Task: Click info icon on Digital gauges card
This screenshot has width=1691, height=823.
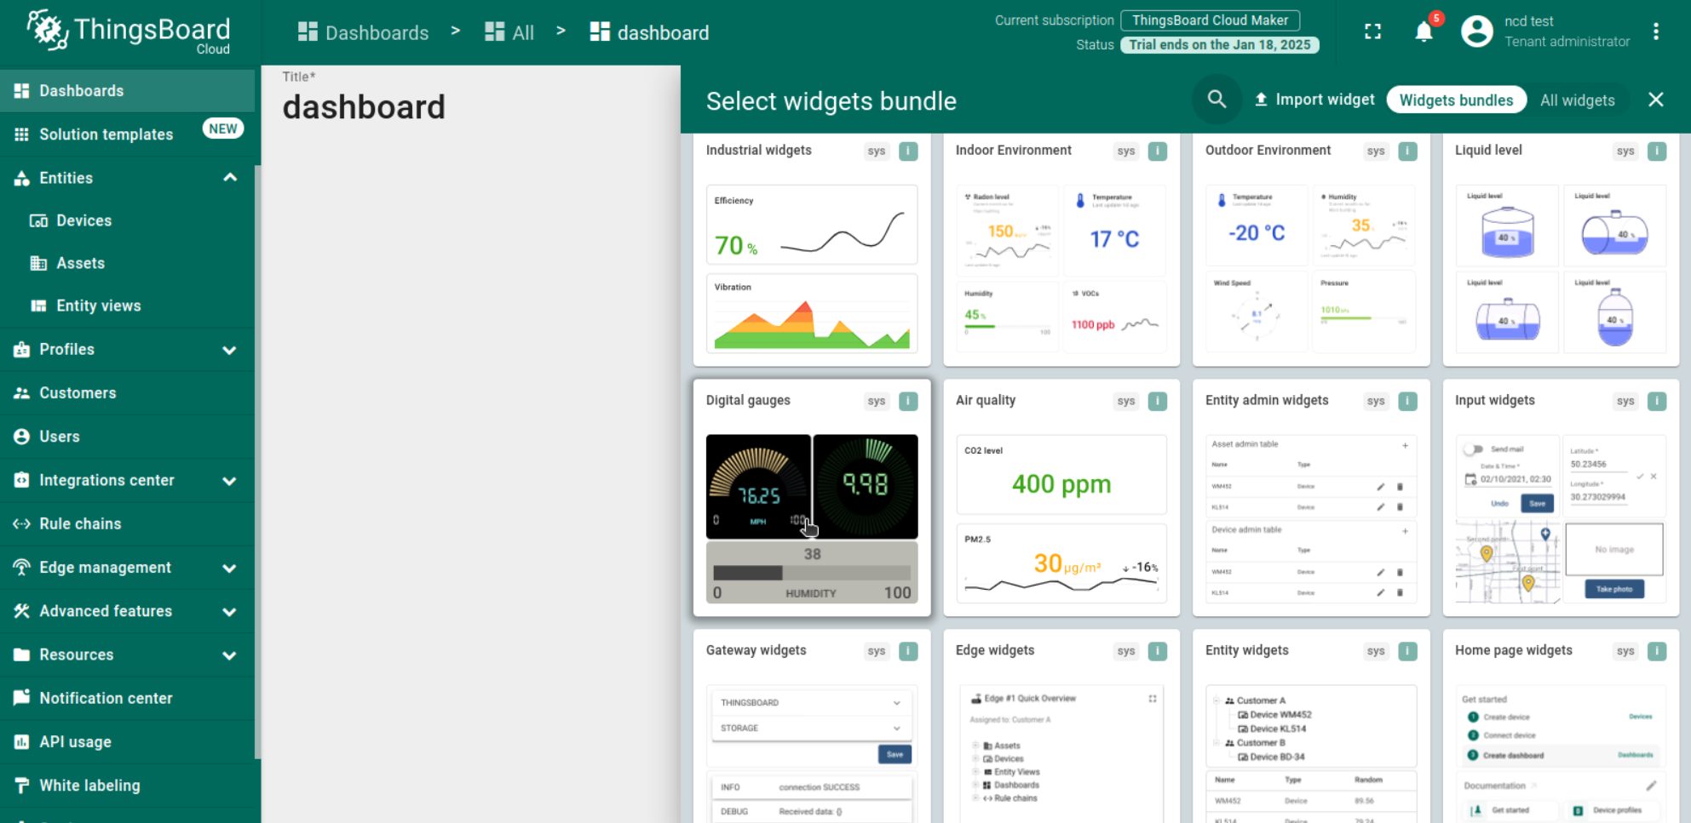Action: tap(908, 401)
